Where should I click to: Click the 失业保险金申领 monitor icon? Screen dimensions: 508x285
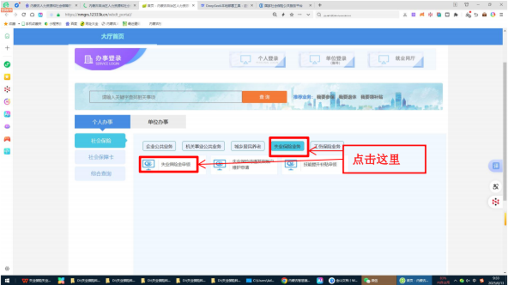(149, 164)
